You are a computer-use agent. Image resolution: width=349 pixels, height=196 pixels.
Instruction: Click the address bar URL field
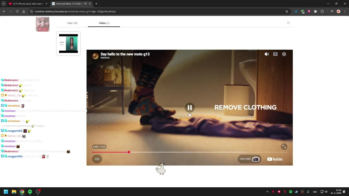point(158,11)
